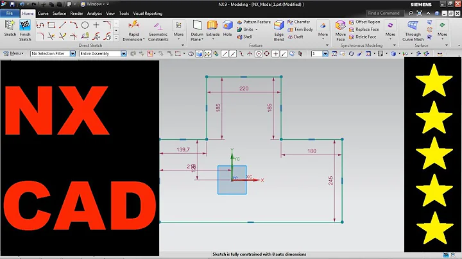This screenshot has width=462, height=259.
Task: Click the Finish Sketch button
Action: point(25,31)
